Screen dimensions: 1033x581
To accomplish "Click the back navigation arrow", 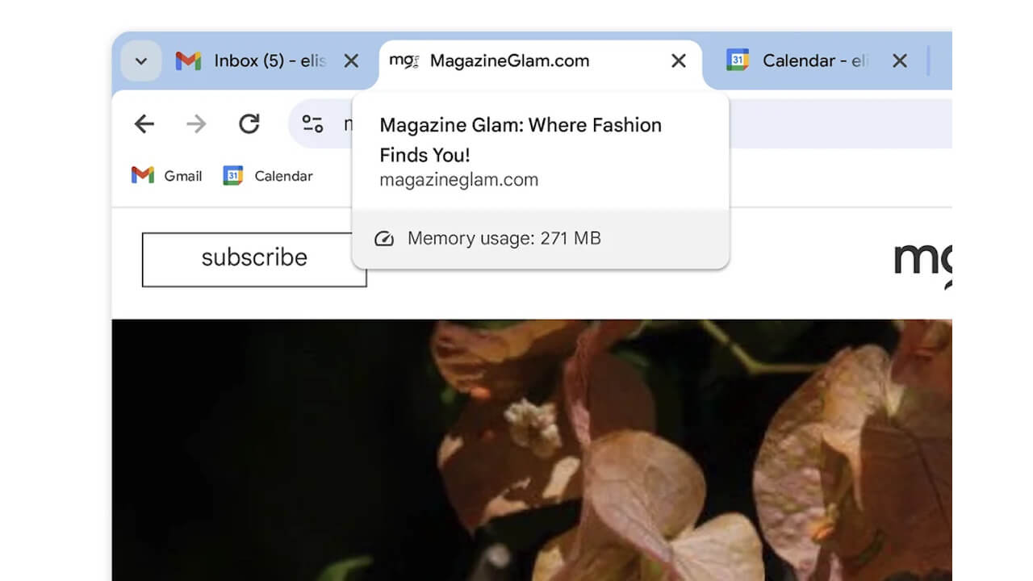I will tap(144, 123).
